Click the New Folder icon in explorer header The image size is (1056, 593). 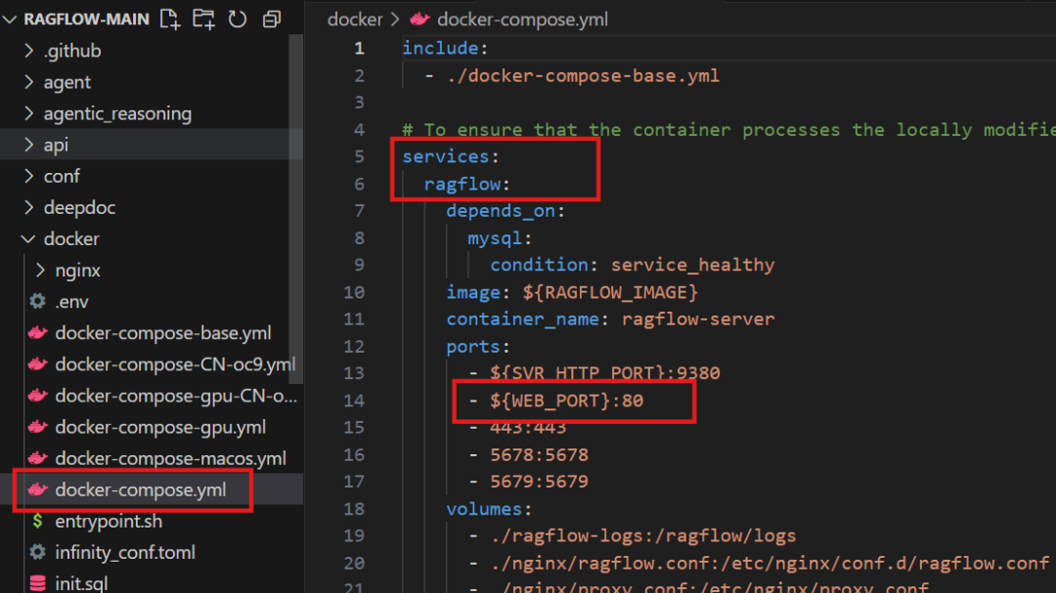pos(203,19)
